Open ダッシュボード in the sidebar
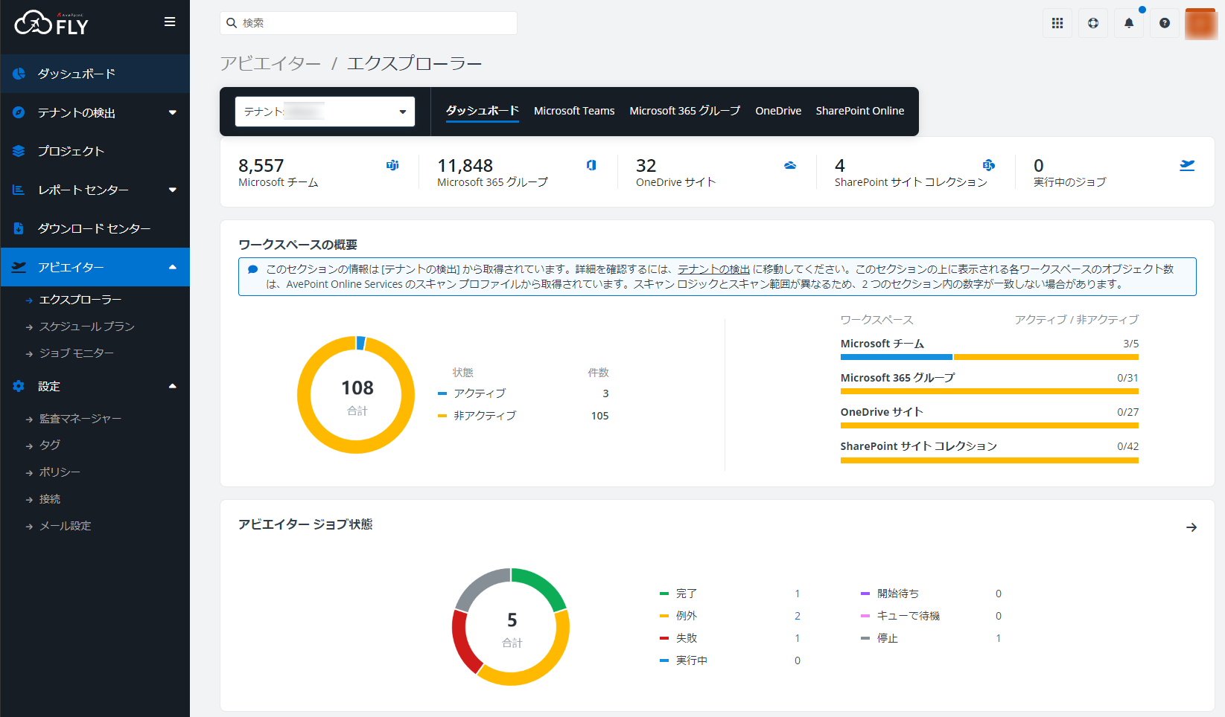This screenshot has width=1225, height=717. click(95, 74)
